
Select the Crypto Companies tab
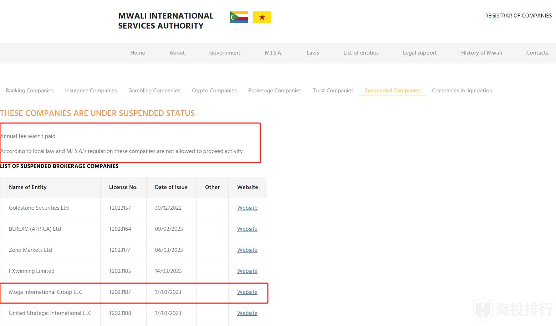(x=214, y=91)
